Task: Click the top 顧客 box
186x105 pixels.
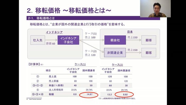Action: (x=149, y=40)
